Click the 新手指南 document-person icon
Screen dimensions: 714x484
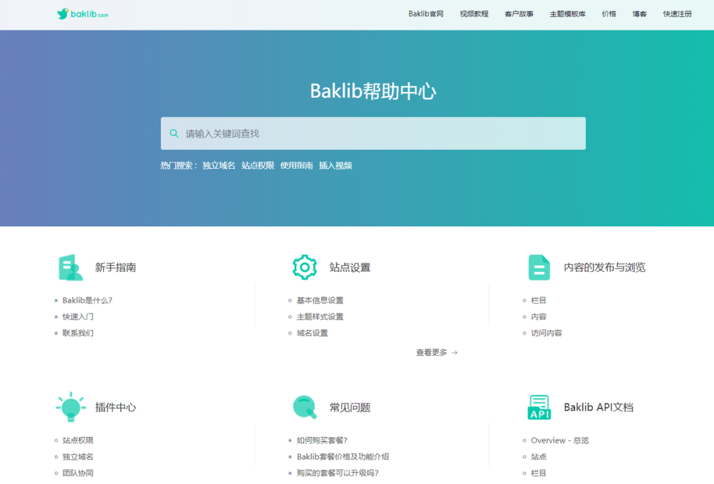pos(71,267)
